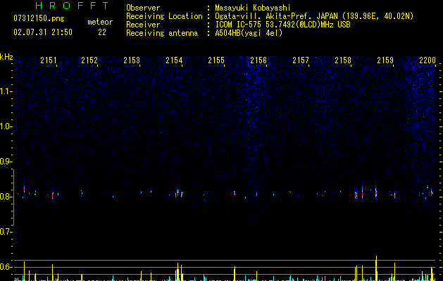Click the HROFFT title text
Screen dimensions: 443x281
[72, 6]
